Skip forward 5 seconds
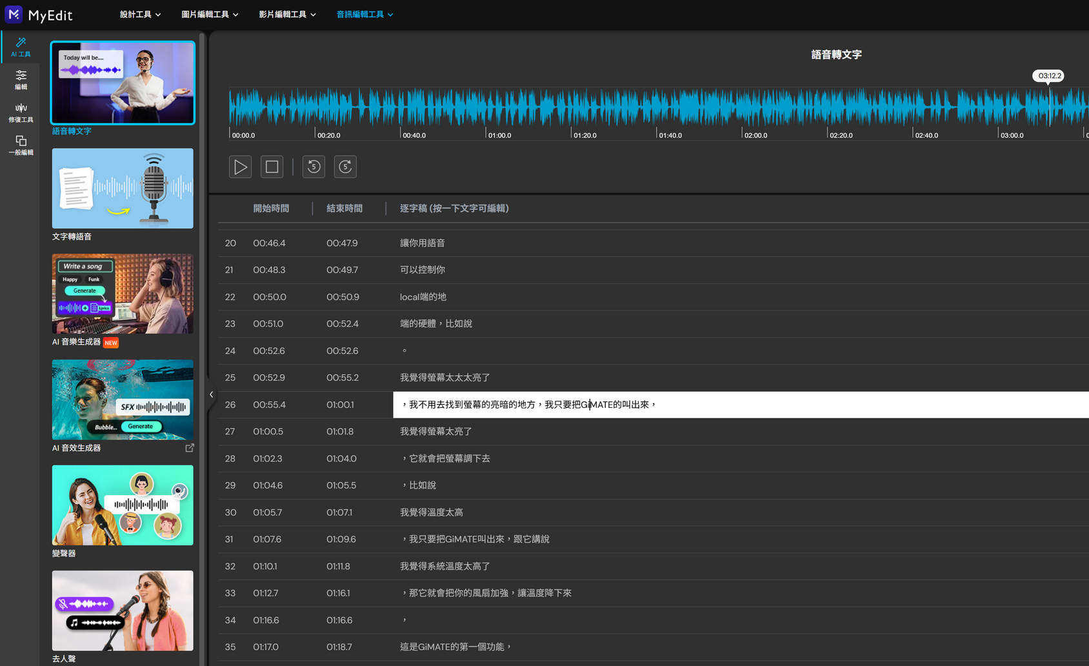The width and height of the screenshot is (1089, 666). [x=345, y=167]
